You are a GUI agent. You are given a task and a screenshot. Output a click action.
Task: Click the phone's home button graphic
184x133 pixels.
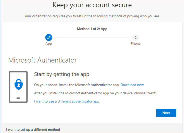(x=18, y=98)
